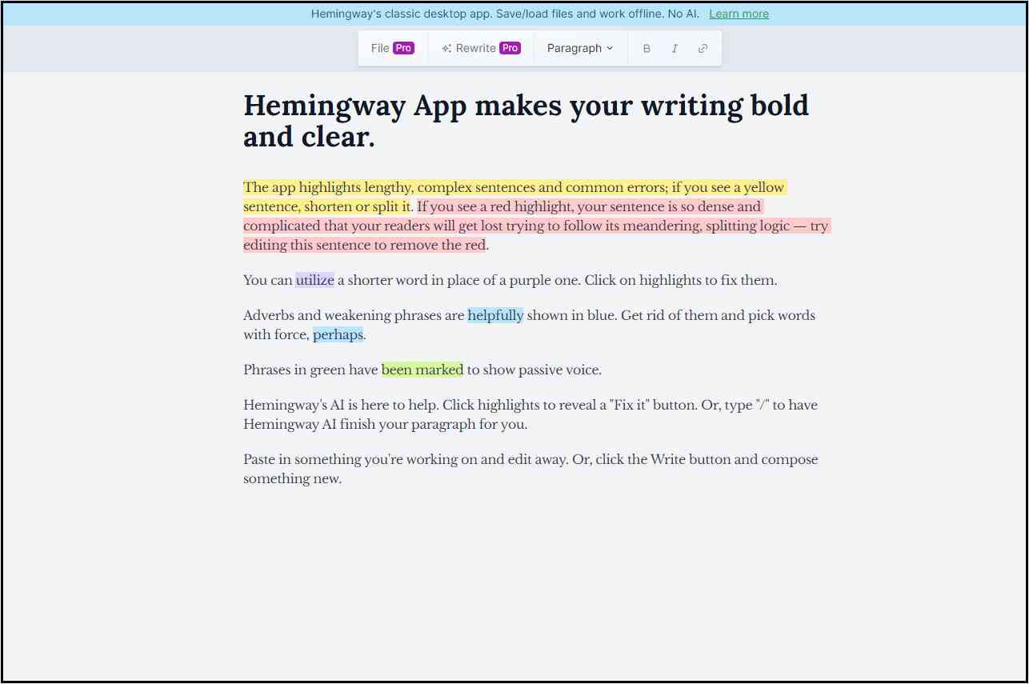1029x684 pixels.
Task: Click the blue highlighted word perhaps
Action: click(x=338, y=334)
